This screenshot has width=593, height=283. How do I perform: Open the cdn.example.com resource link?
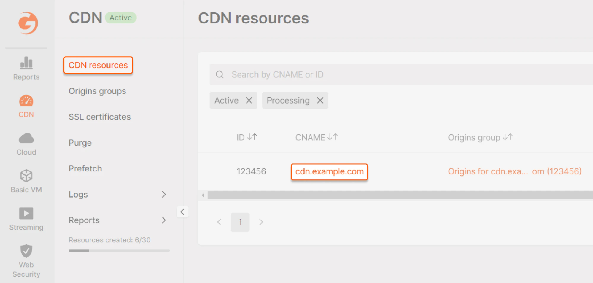coord(329,171)
